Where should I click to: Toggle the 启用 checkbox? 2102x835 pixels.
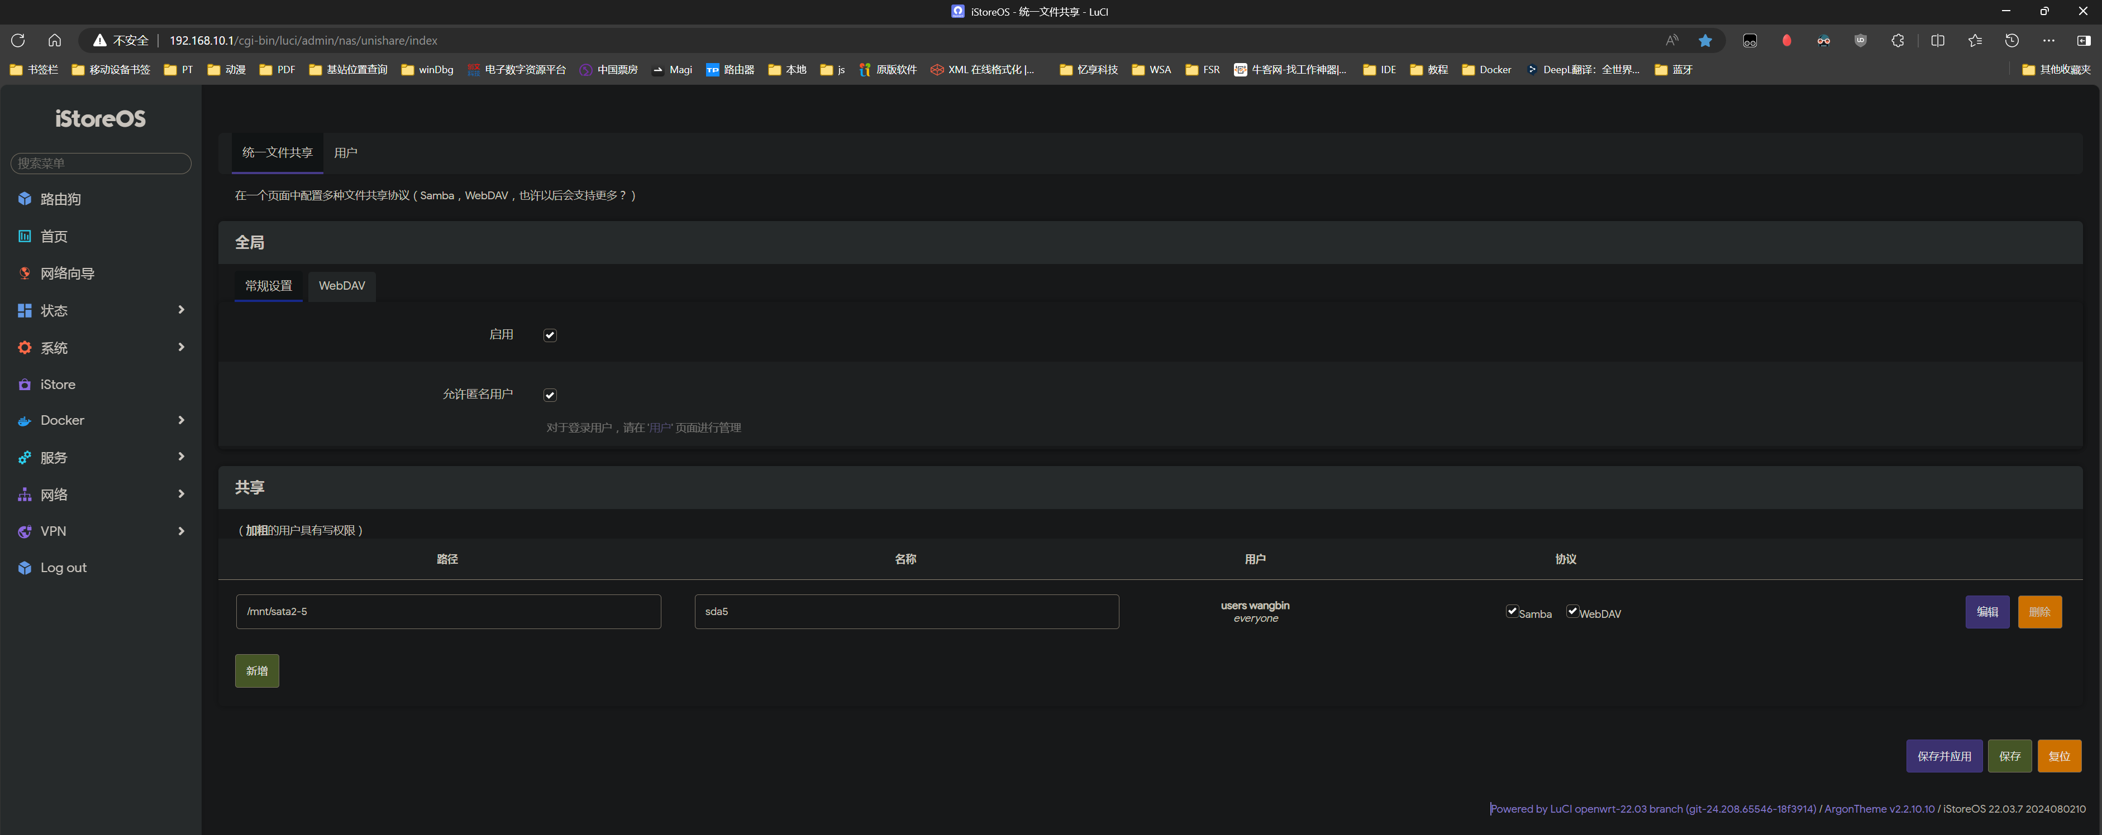[x=550, y=335]
